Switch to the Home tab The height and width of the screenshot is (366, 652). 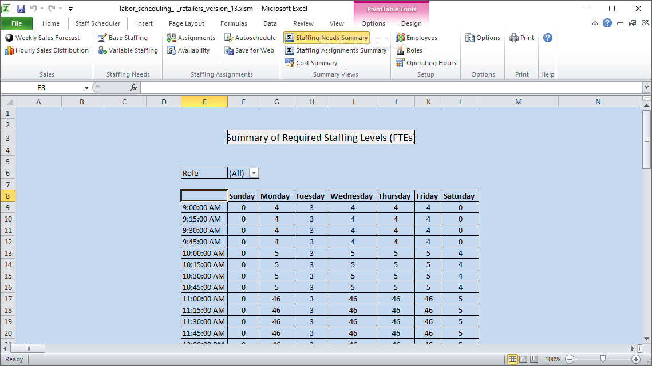click(51, 23)
